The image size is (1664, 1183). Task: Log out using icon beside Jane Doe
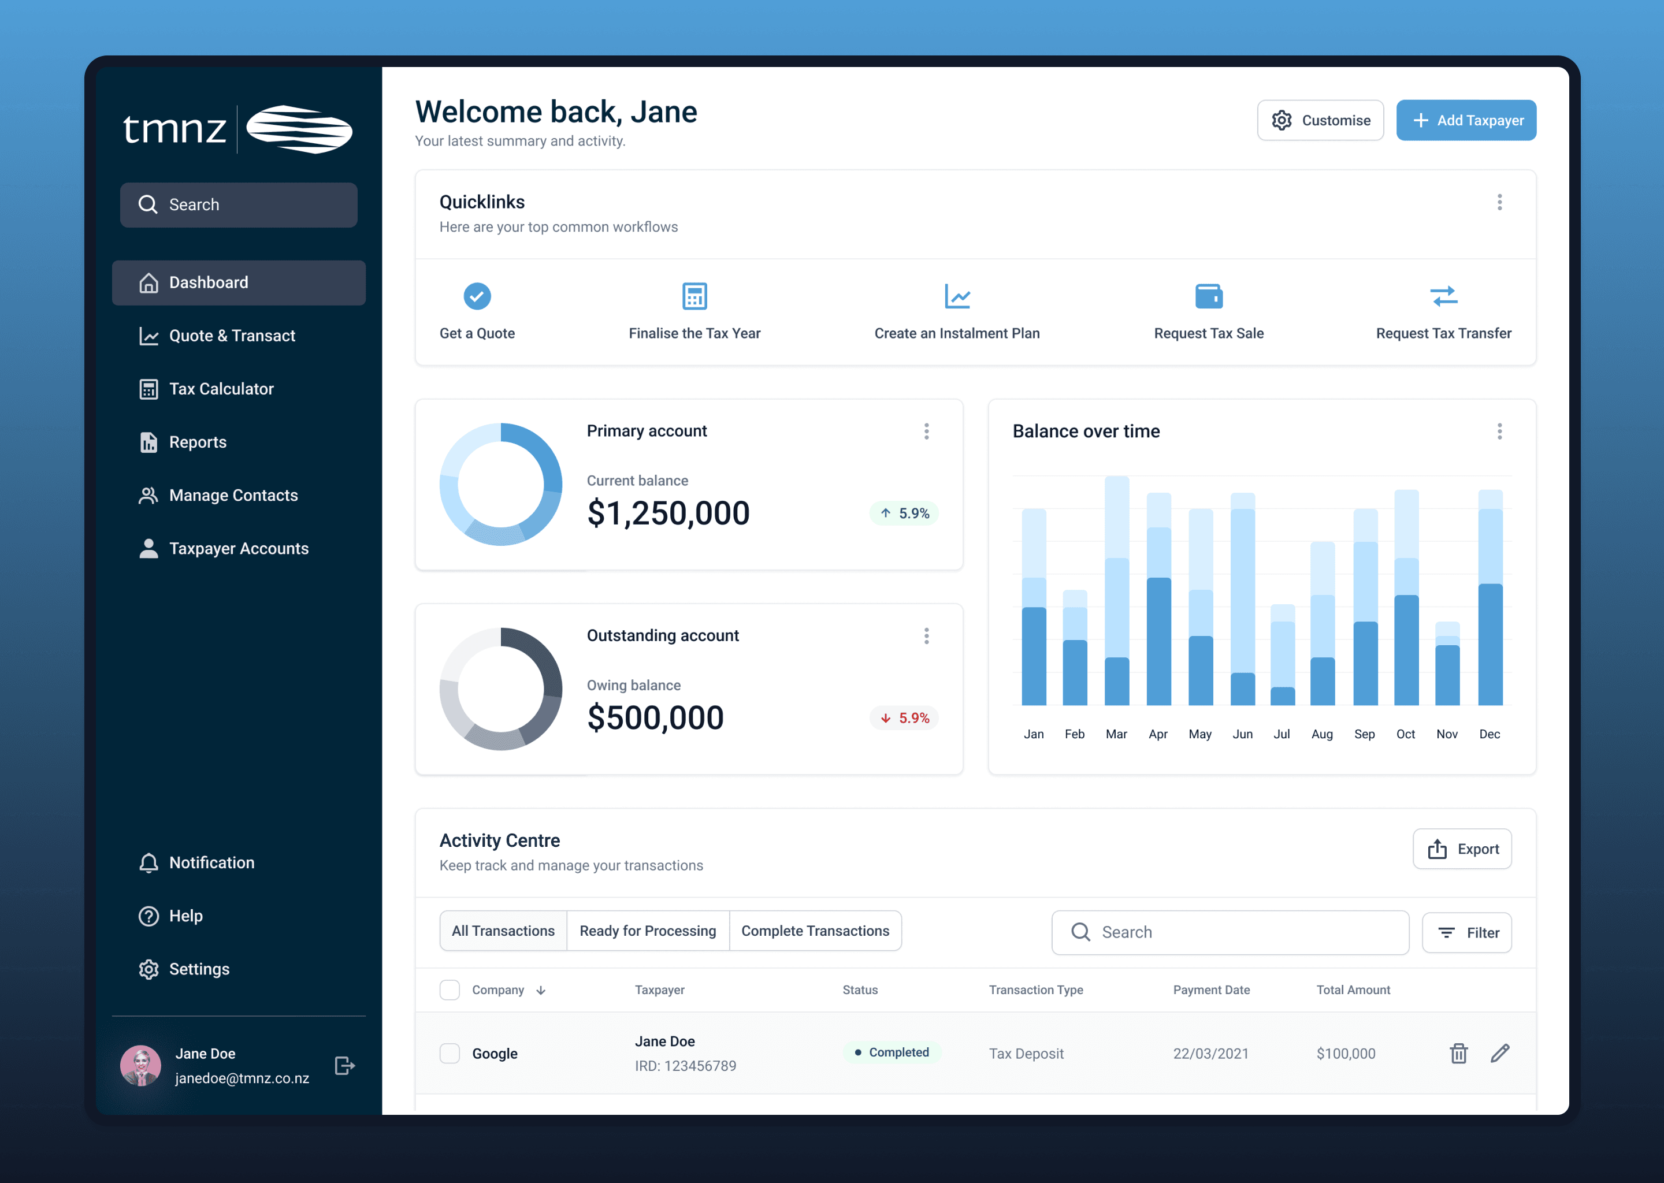click(344, 1066)
